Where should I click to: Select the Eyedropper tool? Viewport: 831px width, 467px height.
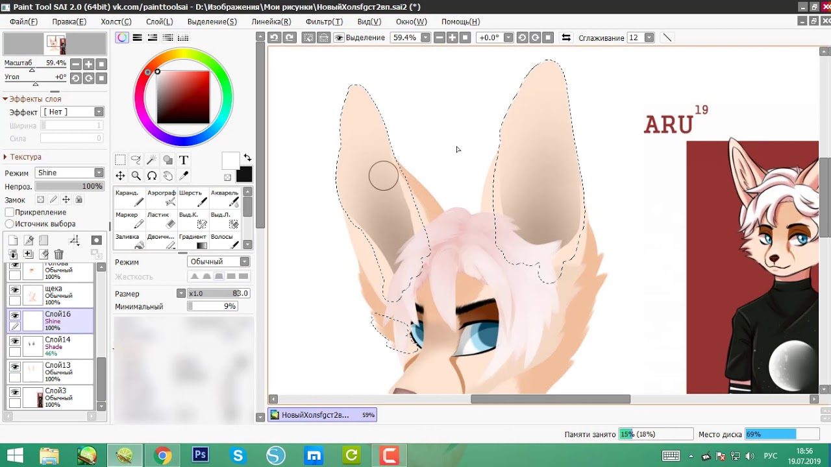[x=184, y=176]
